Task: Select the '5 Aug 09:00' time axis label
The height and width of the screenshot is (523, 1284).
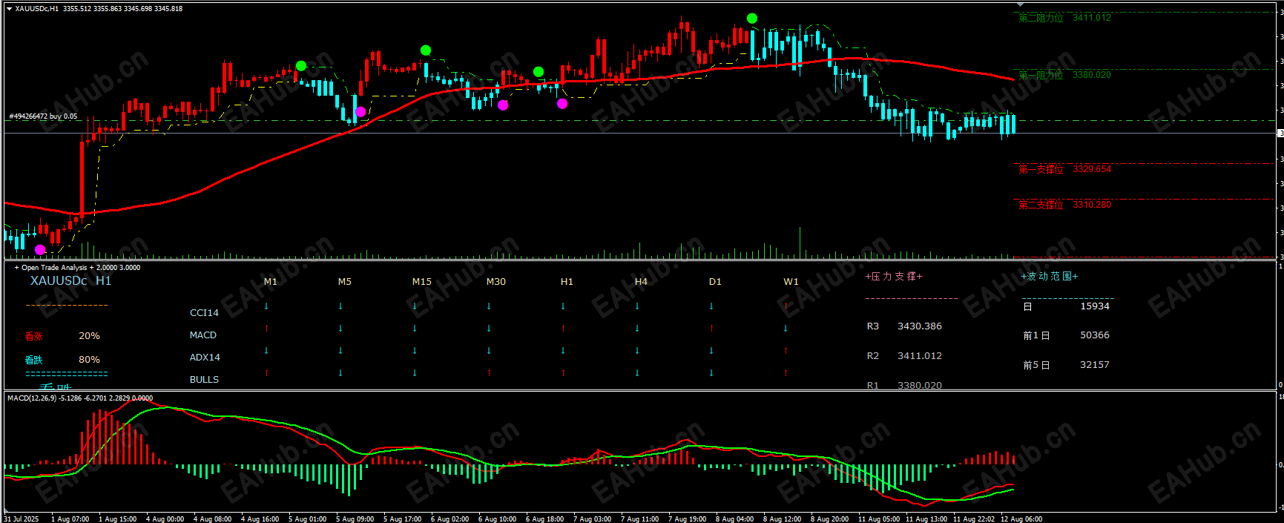Action: (x=355, y=519)
